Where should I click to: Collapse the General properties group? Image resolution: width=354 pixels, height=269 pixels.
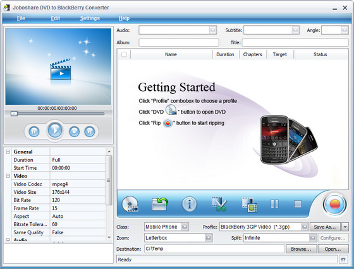8,152
